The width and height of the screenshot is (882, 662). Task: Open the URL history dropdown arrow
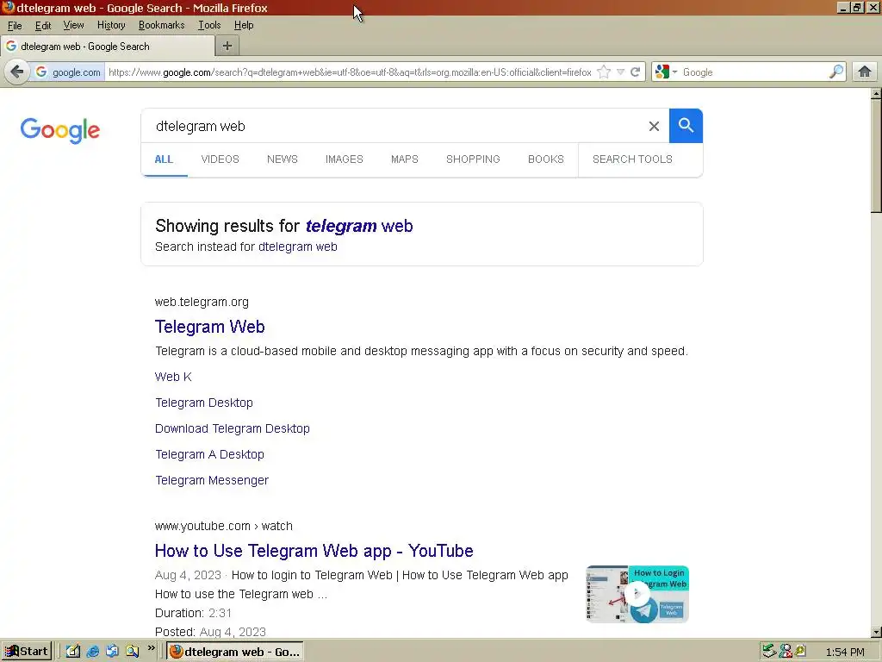(x=620, y=72)
